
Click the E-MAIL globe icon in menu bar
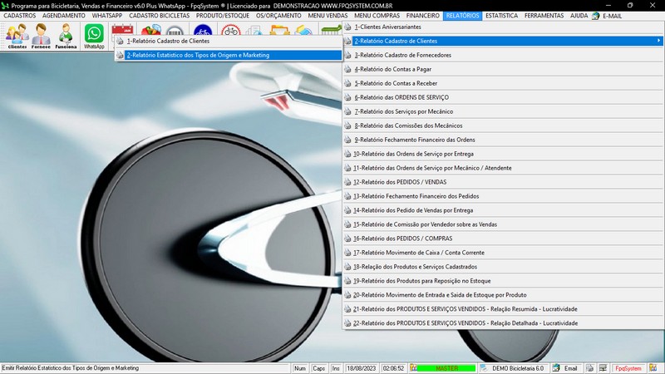tap(597, 16)
